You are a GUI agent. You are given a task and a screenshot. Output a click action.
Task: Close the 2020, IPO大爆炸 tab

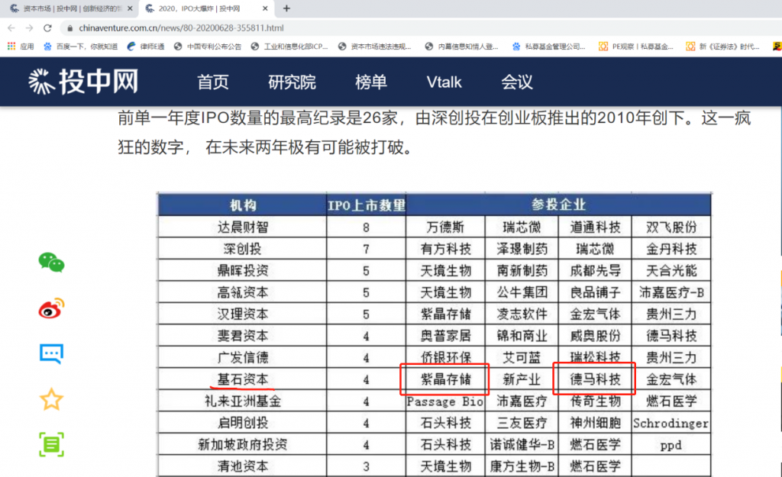(x=265, y=8)
